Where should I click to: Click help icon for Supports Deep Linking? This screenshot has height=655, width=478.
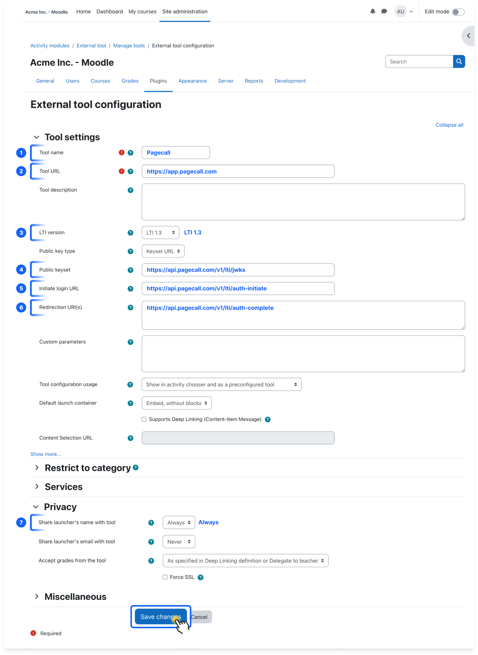coord(268,419)
